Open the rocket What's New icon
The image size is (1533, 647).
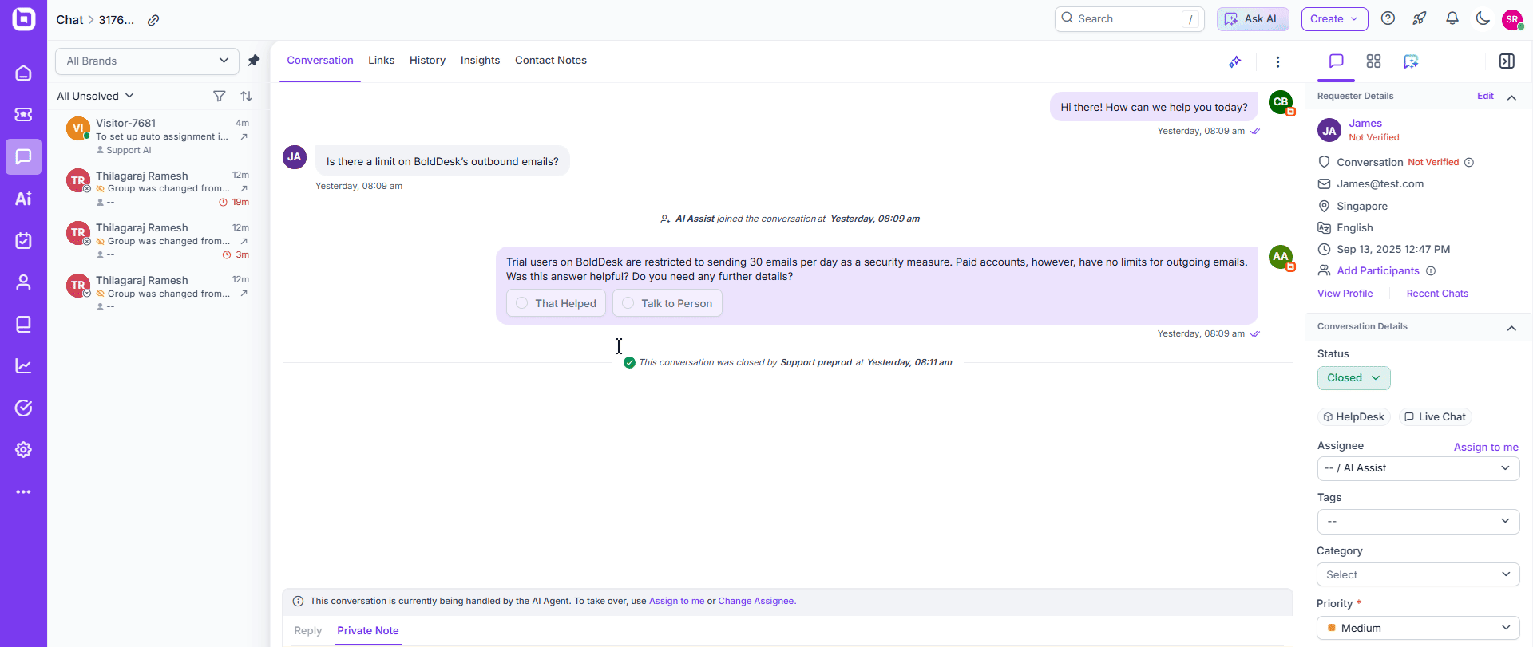pos(1420,18)
